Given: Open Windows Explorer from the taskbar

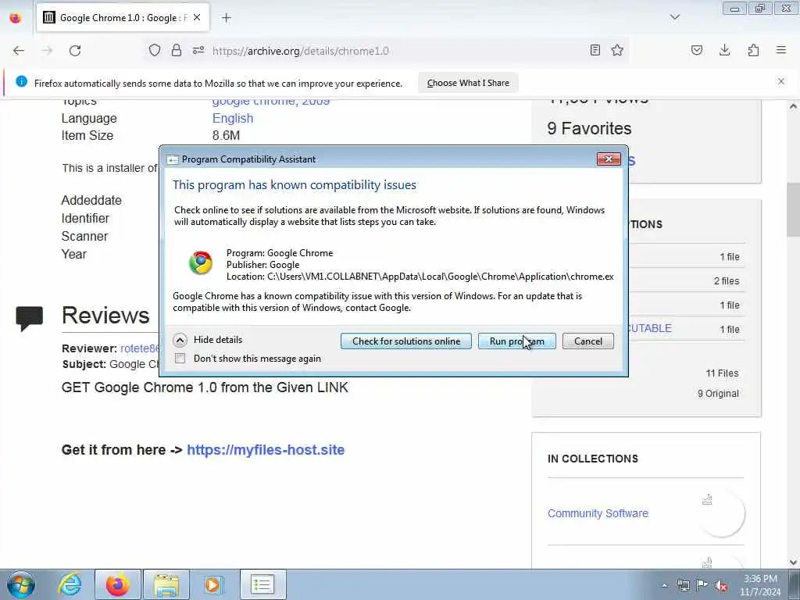Looking at the screenshot, I should point(166,584).
